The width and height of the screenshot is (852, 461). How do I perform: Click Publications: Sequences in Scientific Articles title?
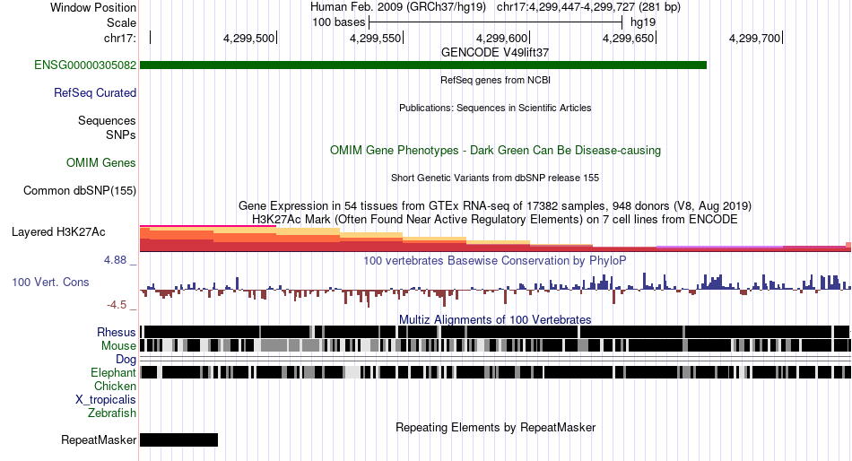tap(495, 108)
